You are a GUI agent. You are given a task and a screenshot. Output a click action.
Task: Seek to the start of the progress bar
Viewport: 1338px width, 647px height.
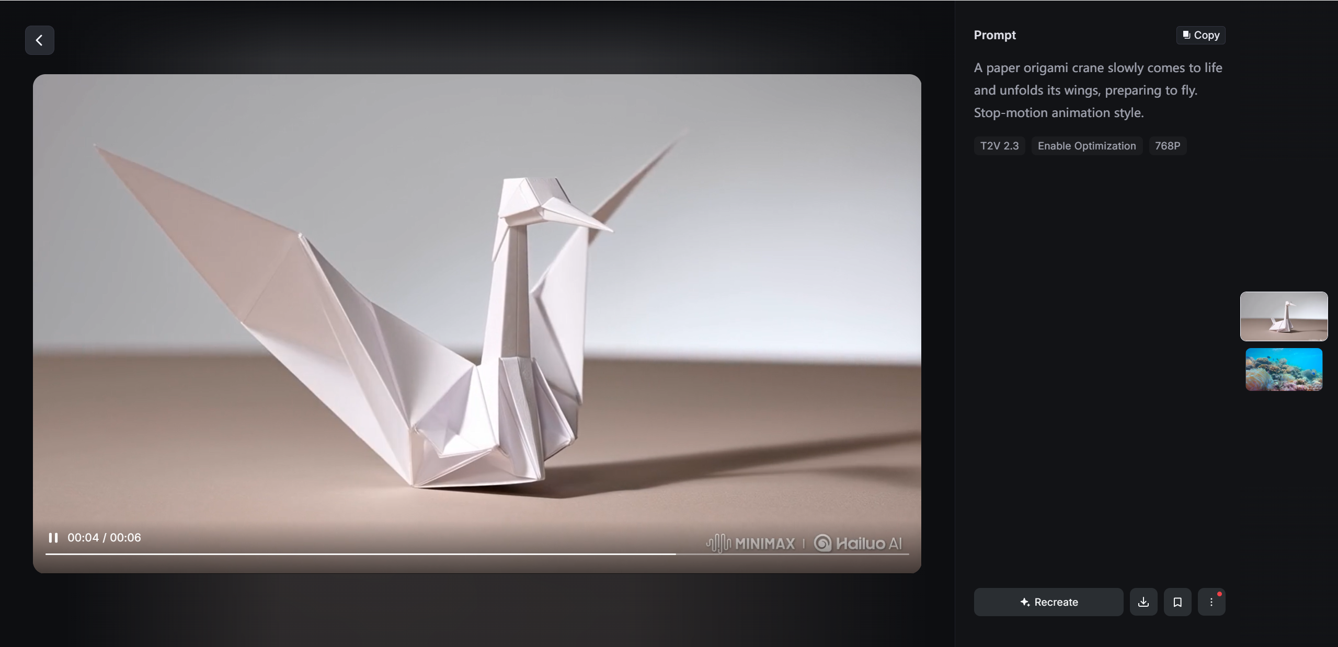click(47, 553)
